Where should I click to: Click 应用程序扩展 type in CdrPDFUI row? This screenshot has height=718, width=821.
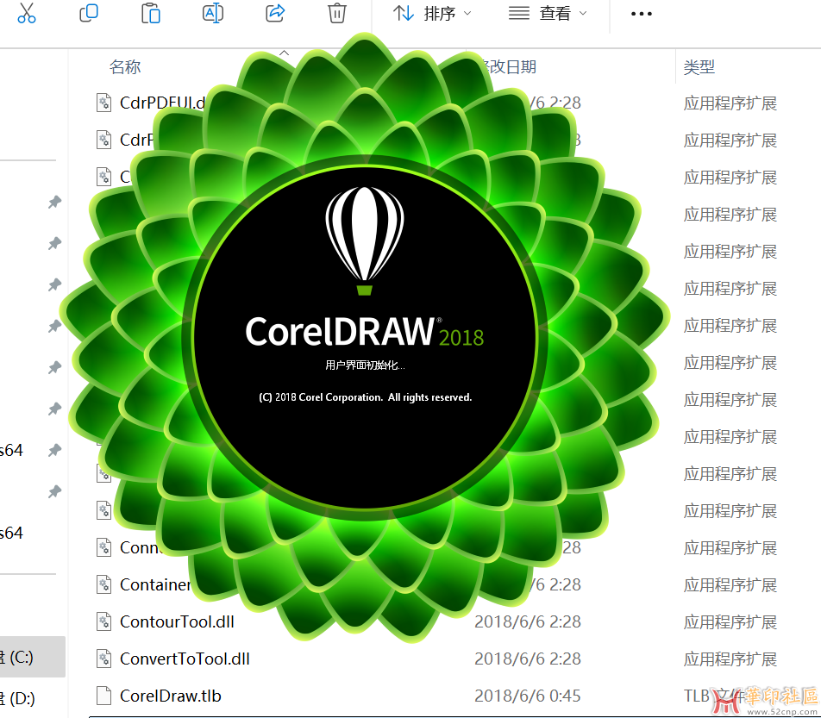tap(730, 103)
